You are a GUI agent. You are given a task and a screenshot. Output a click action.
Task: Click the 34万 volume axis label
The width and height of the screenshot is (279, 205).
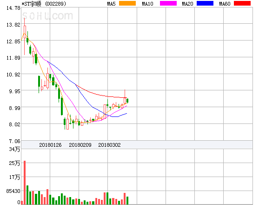click(14, 149)
